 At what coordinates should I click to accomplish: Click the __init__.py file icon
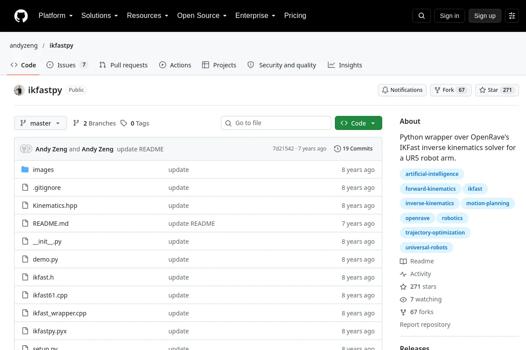pyautogui.click(x=25, y=241)
